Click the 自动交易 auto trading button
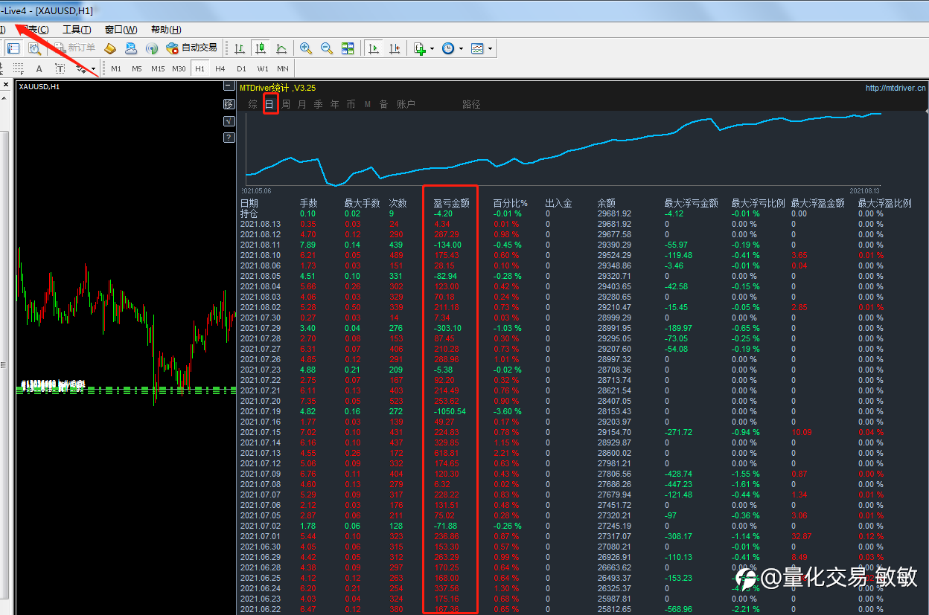929x615 pixels. pos(192,48)
